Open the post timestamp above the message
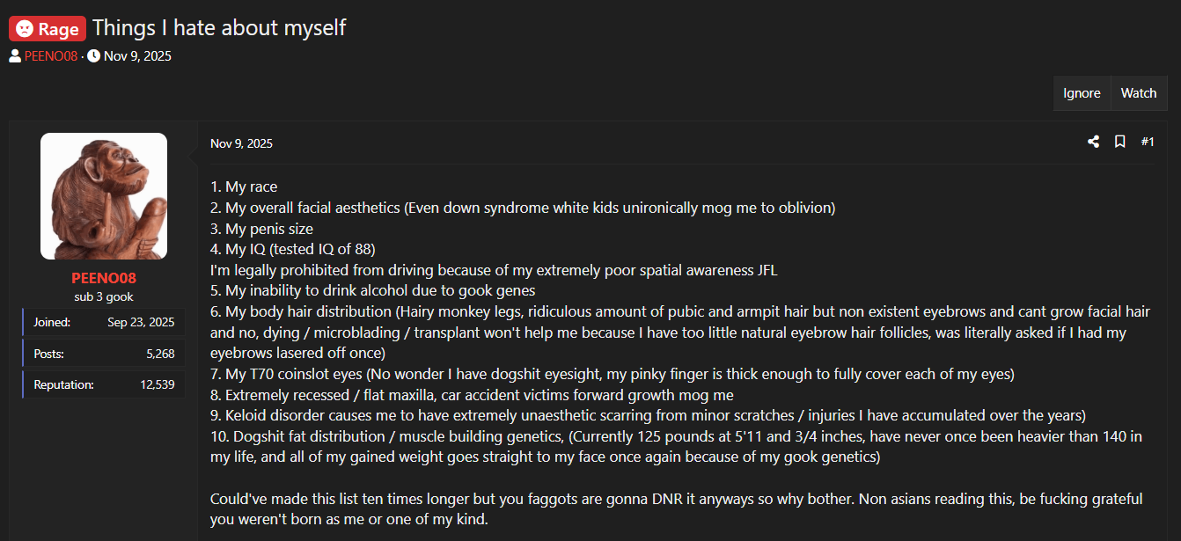1181x541 pixels. (x=241, y=143)
